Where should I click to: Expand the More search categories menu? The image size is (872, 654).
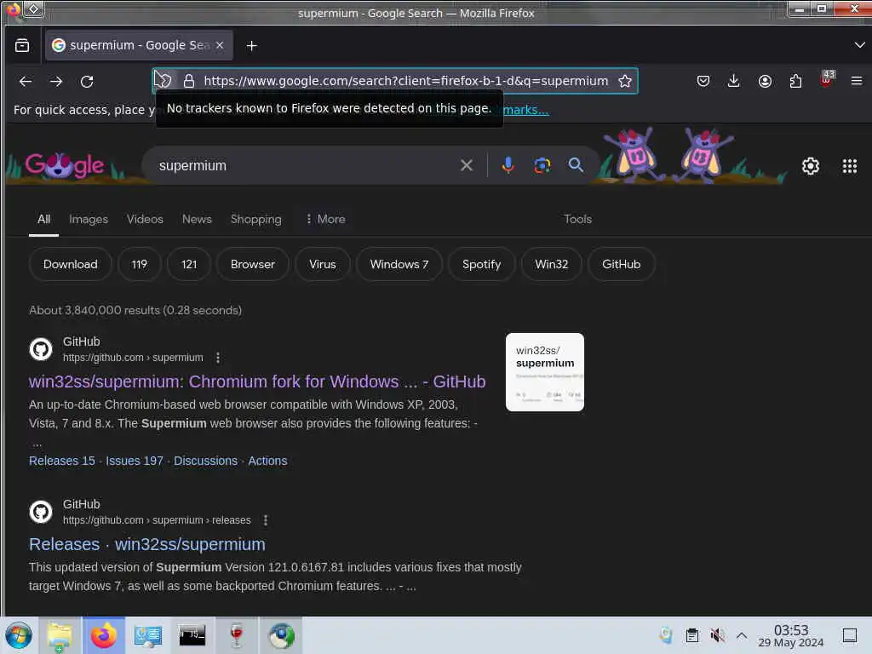325,219
